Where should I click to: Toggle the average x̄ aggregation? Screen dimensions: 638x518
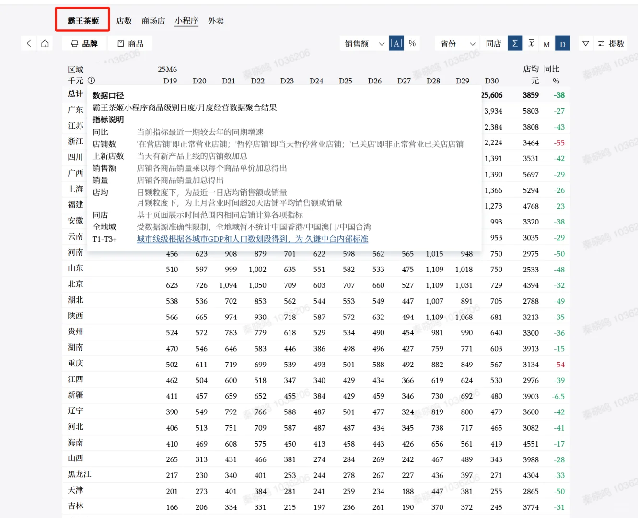tap(531, 44)
